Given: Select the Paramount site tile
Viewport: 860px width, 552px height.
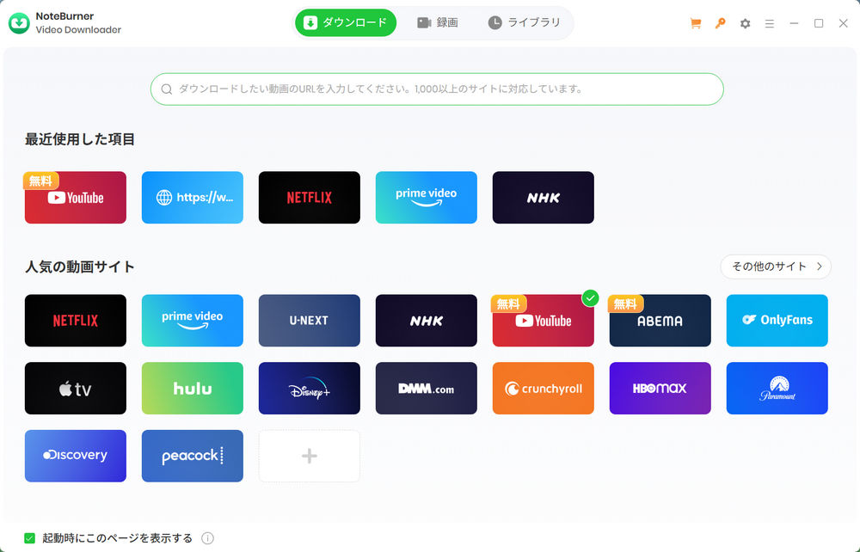Looking at the screenshot, I should pos(777,388).
